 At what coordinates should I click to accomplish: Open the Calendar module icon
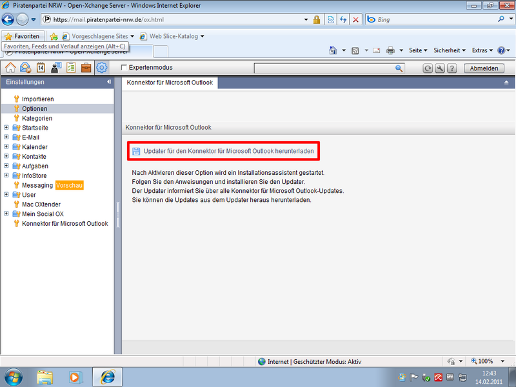(41, 68)
